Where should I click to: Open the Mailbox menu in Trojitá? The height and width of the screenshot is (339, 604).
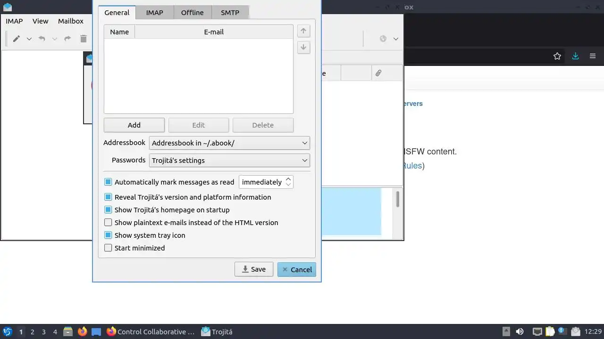(x=71, y=21)
